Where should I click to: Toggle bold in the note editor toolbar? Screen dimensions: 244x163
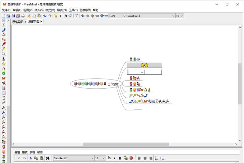coord(109,158)
